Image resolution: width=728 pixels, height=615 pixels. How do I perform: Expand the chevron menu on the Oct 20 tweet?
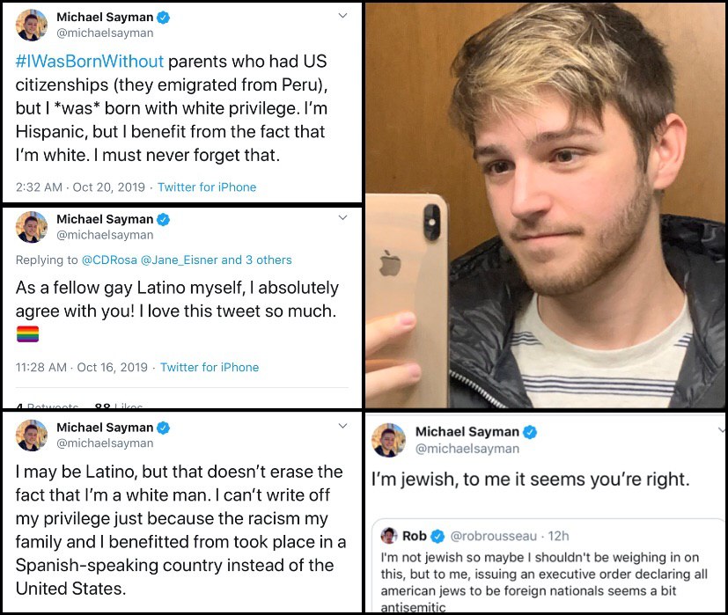click(x=342, y=15)
